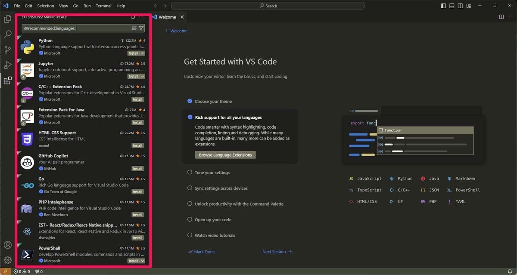The width and height of the screenshot is (517, 275).
Task: Open the Edit menu
Action: tap(28, 6)
